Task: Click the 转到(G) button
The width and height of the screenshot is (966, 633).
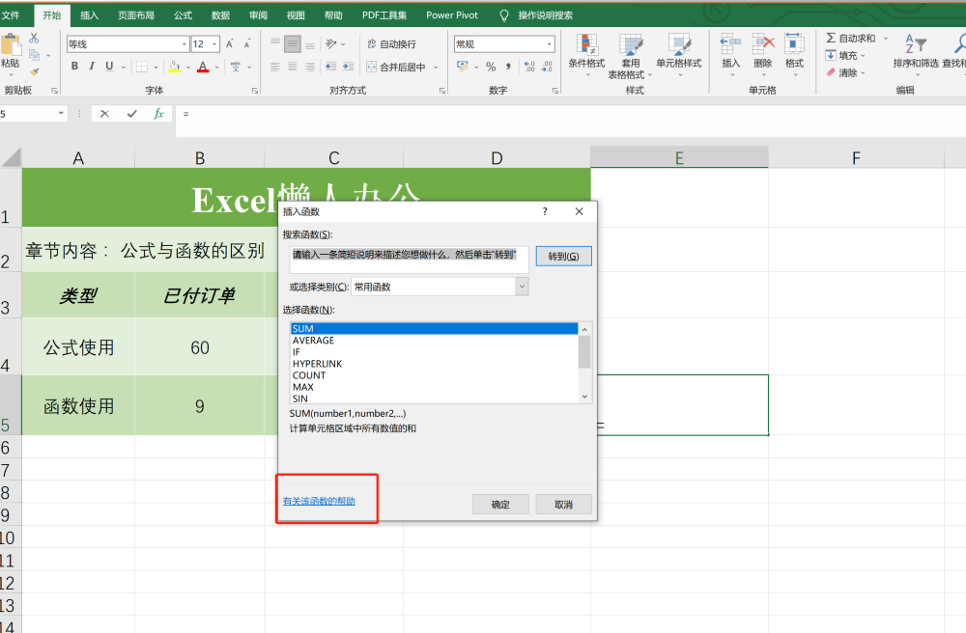Action: tap(564, 256)
